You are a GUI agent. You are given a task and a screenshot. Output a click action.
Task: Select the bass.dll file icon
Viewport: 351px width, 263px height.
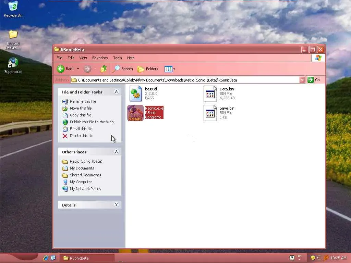pyautogui.click(x=136, y=94)
